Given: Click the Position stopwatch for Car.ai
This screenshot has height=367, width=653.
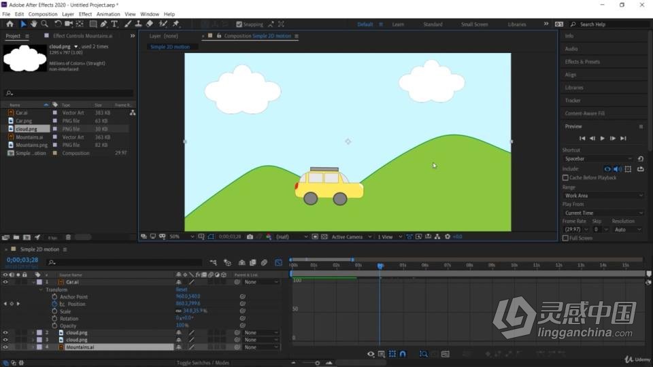Looking at the screenshot, I should coord(54,304).
